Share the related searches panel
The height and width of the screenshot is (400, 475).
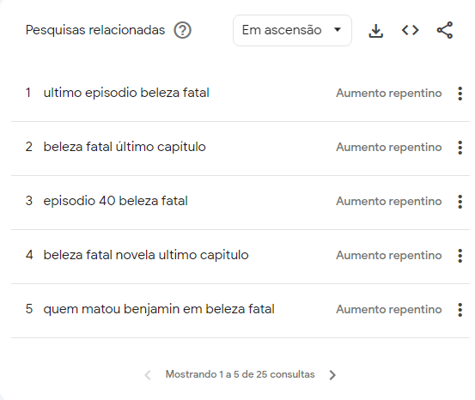[445, 30]
